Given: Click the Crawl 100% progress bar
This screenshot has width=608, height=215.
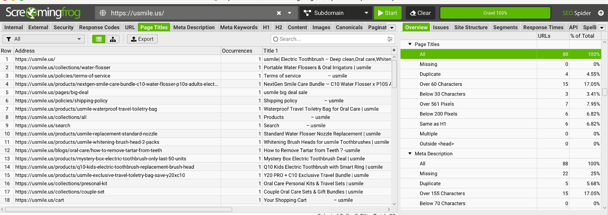Looking at the screenshot, I should 495,13.
